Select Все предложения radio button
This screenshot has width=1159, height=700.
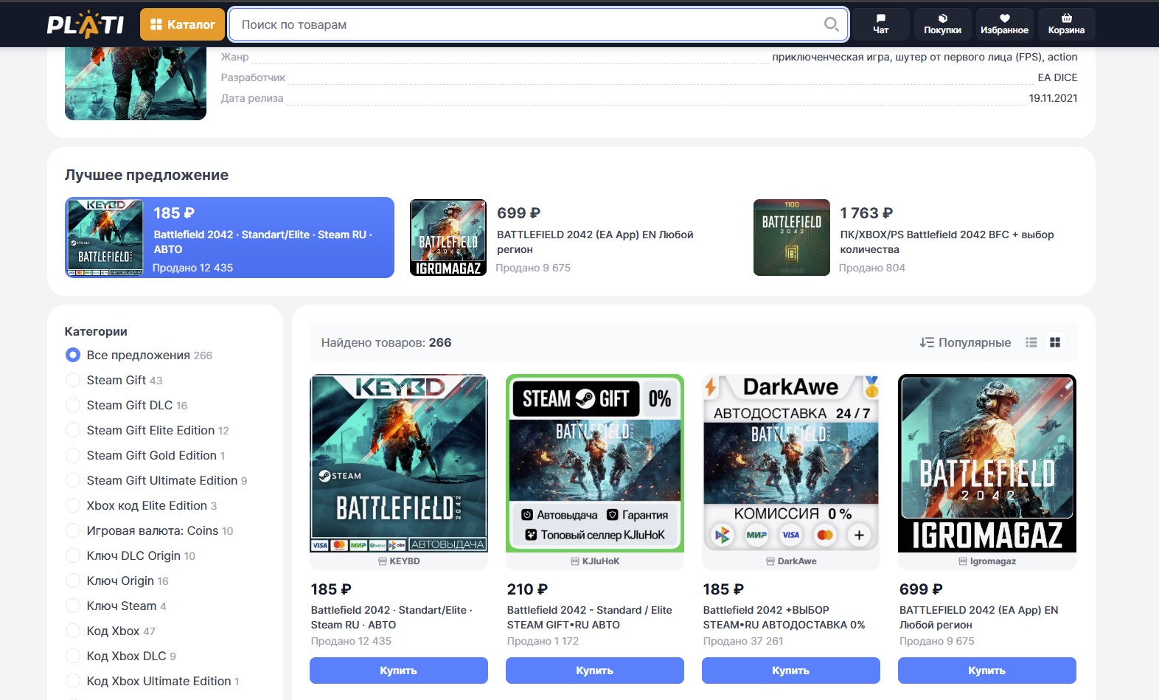73,356
